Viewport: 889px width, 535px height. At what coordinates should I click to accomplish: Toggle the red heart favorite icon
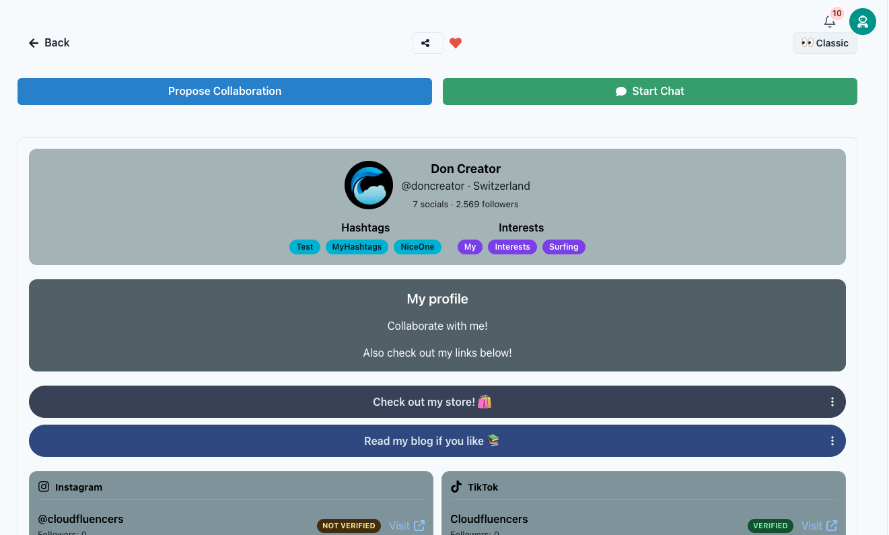pyautogui.click(x=456, y=43)
